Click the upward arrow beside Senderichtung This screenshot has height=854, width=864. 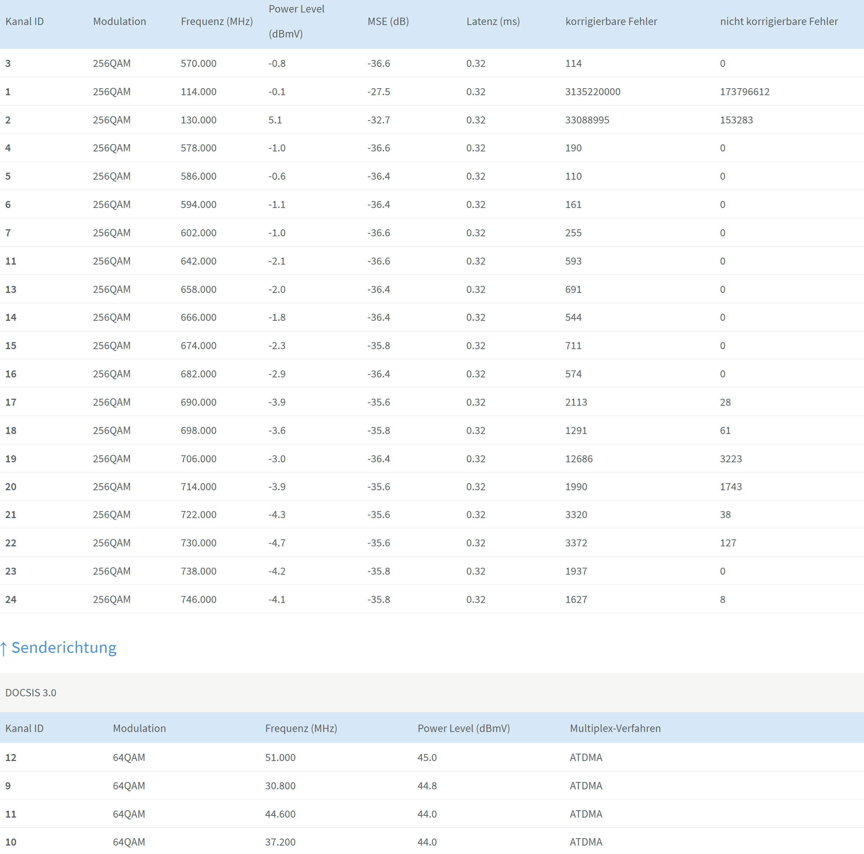click(x=4, y=649)
